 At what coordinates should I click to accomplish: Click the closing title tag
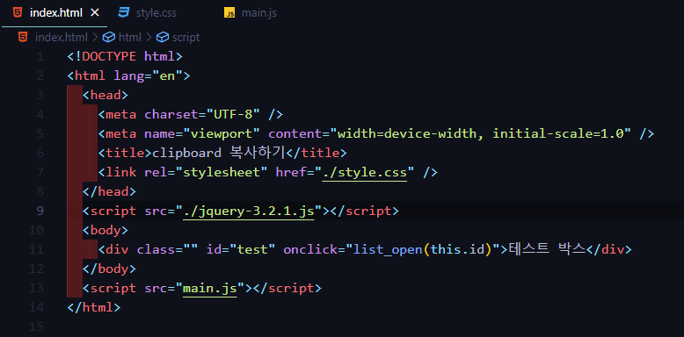pos(317,153)
